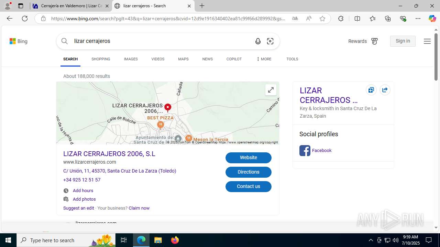
Task: Go back with the browser back arrow
Action: (10, 19)
